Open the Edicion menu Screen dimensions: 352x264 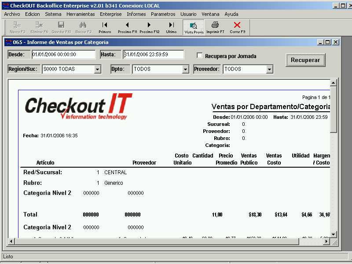point(32,14)
